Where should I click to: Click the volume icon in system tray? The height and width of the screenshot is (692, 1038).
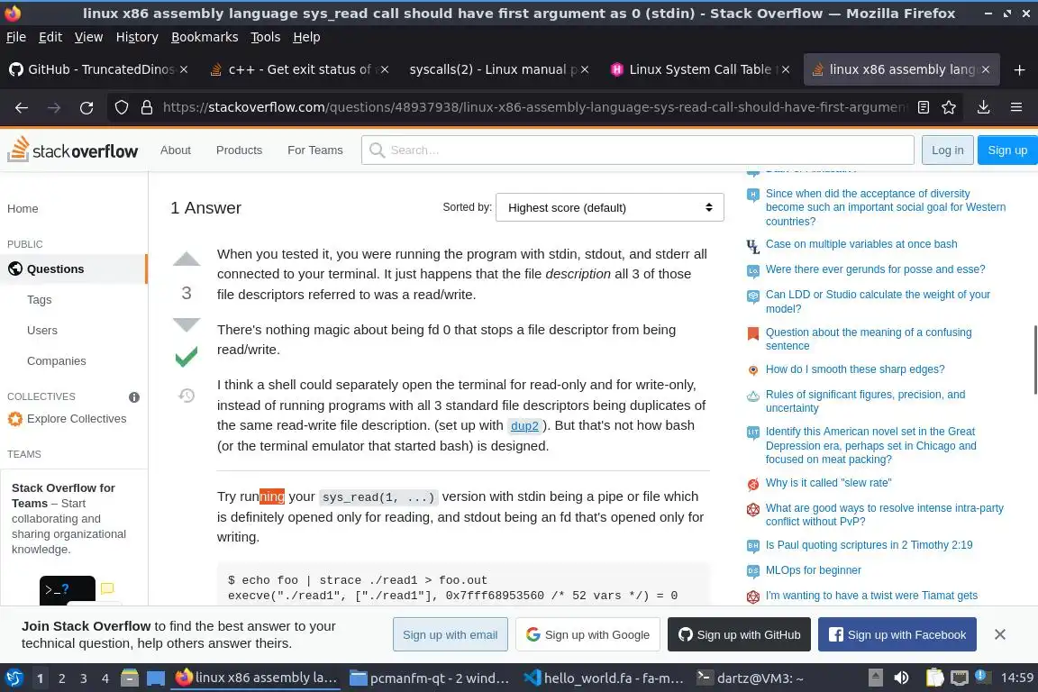pos(901,678)
